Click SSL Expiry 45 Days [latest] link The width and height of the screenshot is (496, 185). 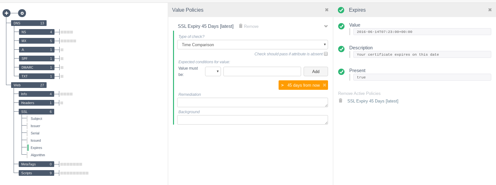pos(373,101)
